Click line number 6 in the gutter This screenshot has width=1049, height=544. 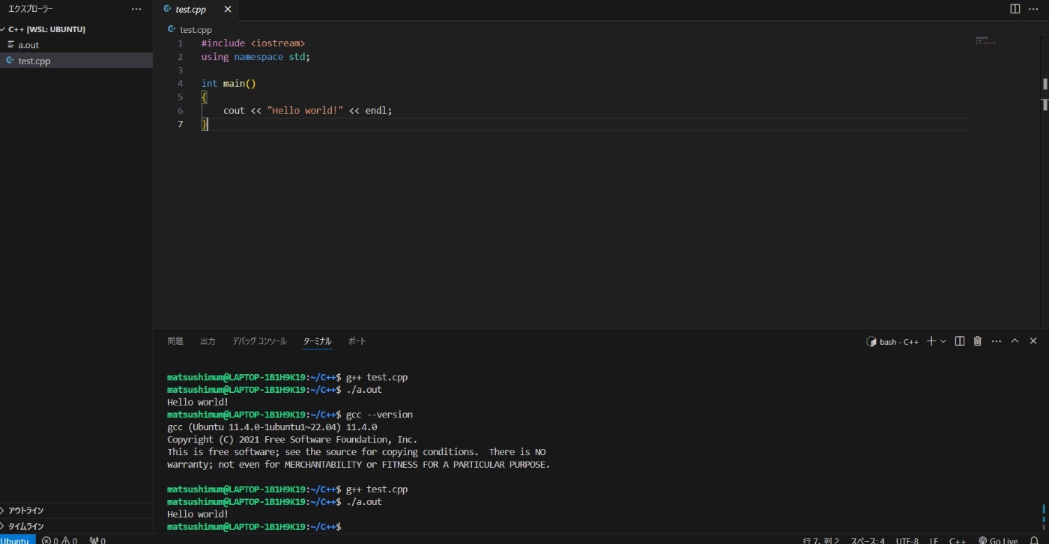[180, 111]
